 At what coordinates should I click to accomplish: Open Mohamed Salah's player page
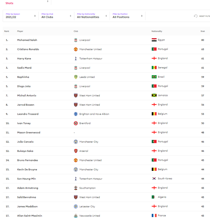click(27, 40)
